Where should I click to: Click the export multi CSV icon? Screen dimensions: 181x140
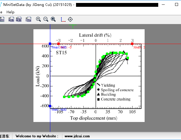(20, 19)
